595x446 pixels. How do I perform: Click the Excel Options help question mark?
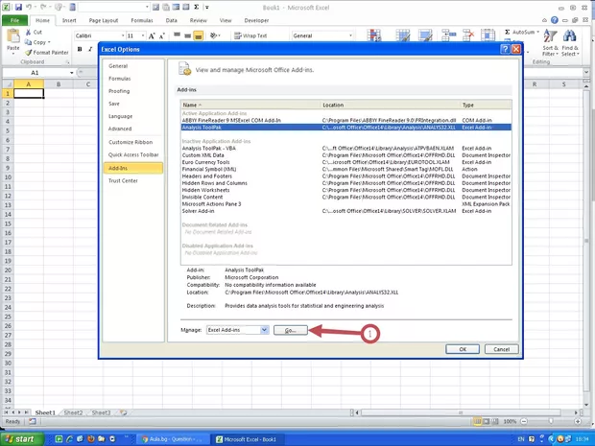505,48
